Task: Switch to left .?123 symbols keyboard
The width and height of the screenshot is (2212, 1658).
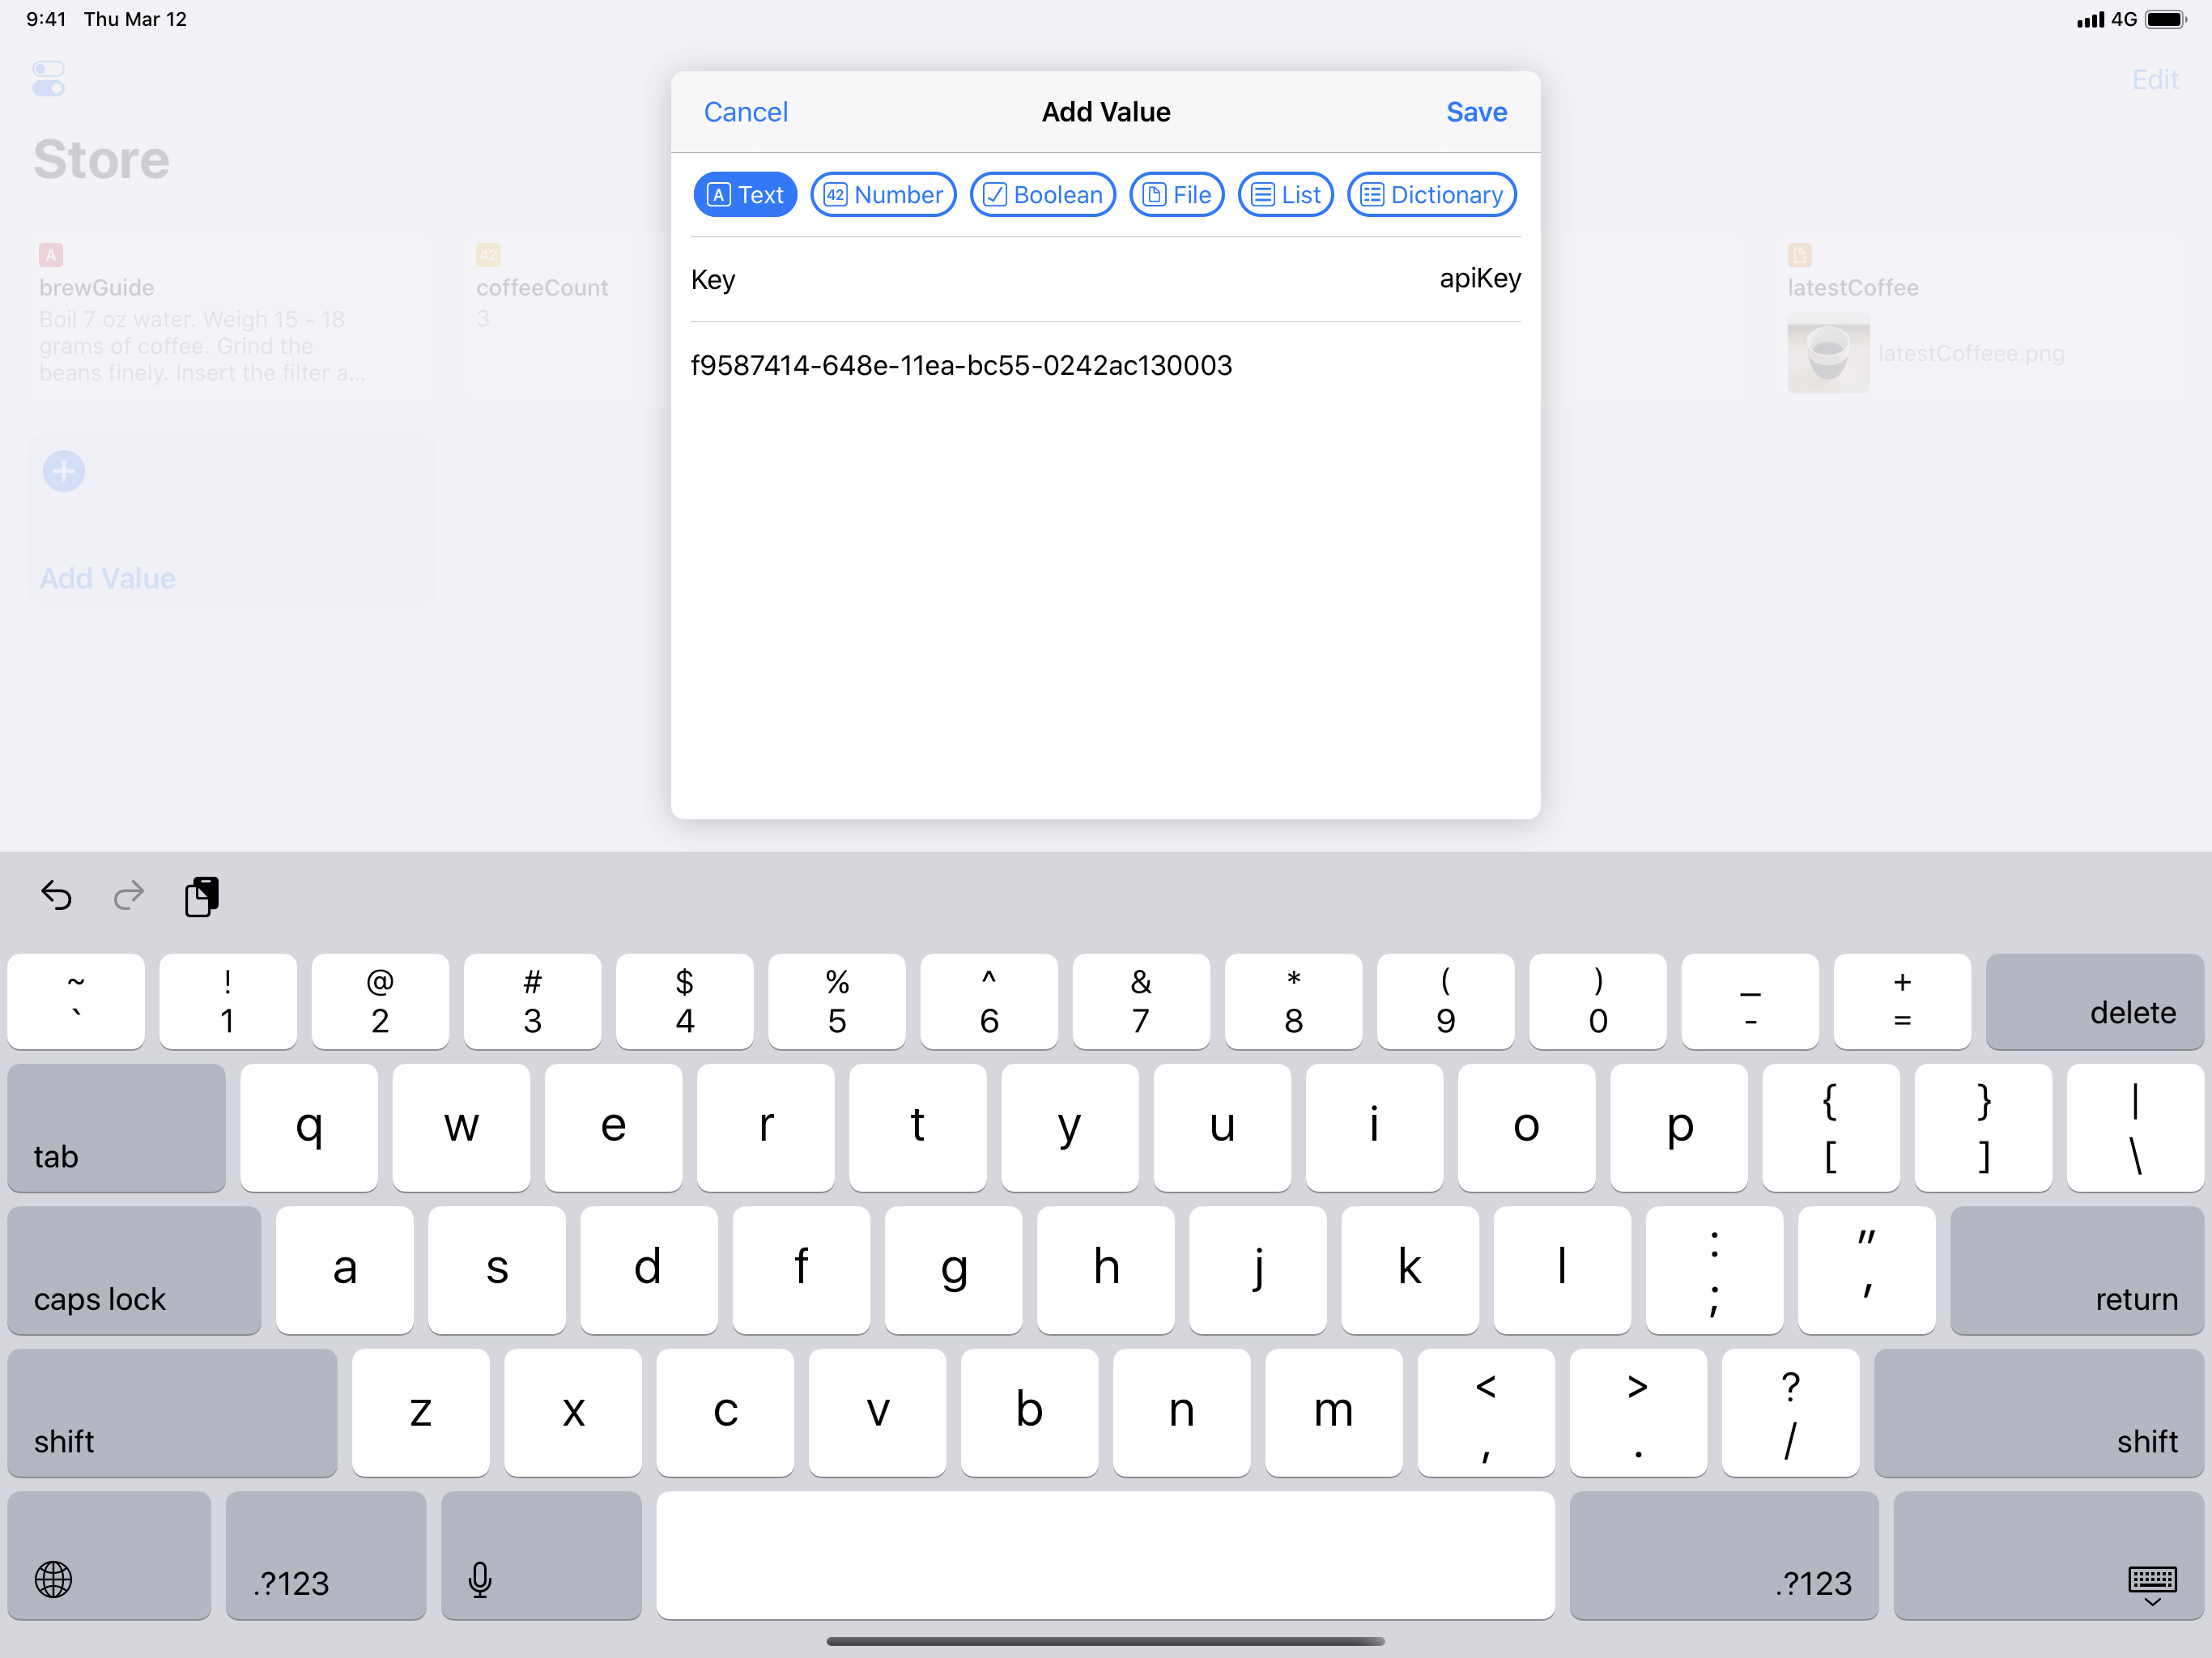Action: pyautogui.click(x=326, y=1555)
